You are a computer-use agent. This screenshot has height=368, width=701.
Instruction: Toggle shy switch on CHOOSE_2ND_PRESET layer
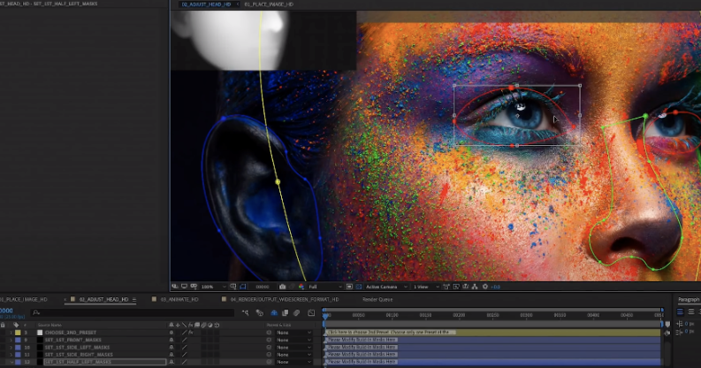tap(171, 333)
